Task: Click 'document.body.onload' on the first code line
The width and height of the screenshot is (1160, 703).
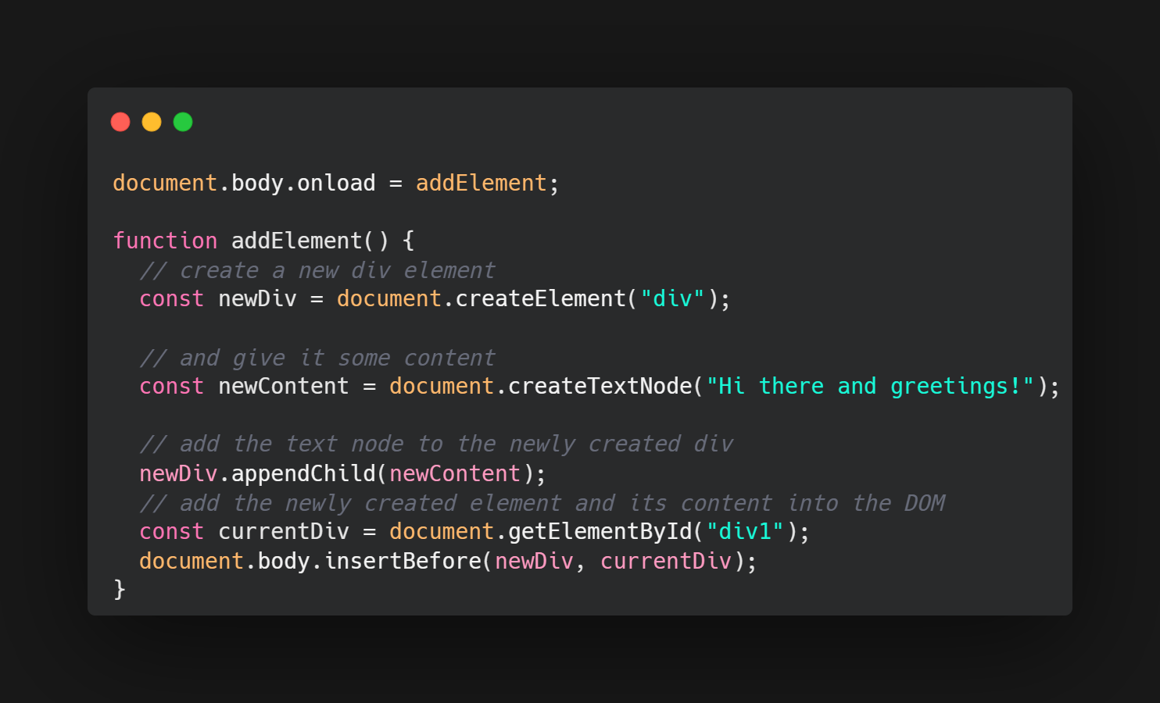Action: coord(244,183)
